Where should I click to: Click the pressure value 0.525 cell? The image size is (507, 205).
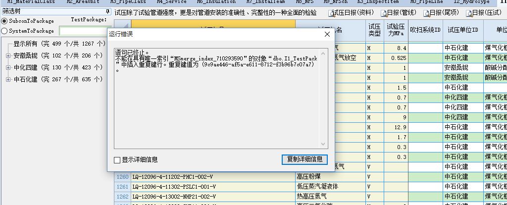(x=396, y=58)
